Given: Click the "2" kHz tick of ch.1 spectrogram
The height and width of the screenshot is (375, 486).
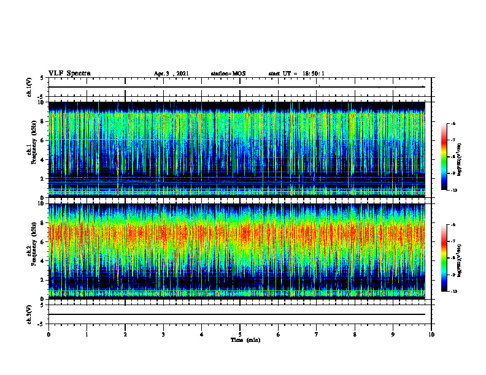Looking at the screenshot, I should click(42, 179).
